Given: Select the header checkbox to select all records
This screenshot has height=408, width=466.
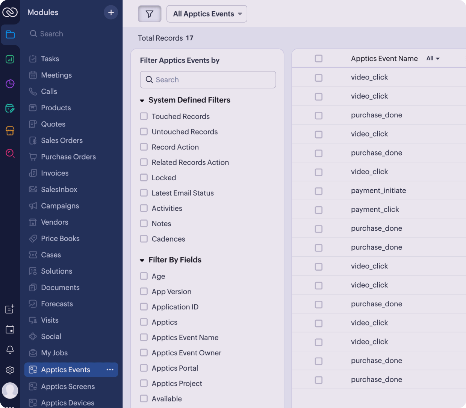Looking at the screenshot, I should coord(319,58).
